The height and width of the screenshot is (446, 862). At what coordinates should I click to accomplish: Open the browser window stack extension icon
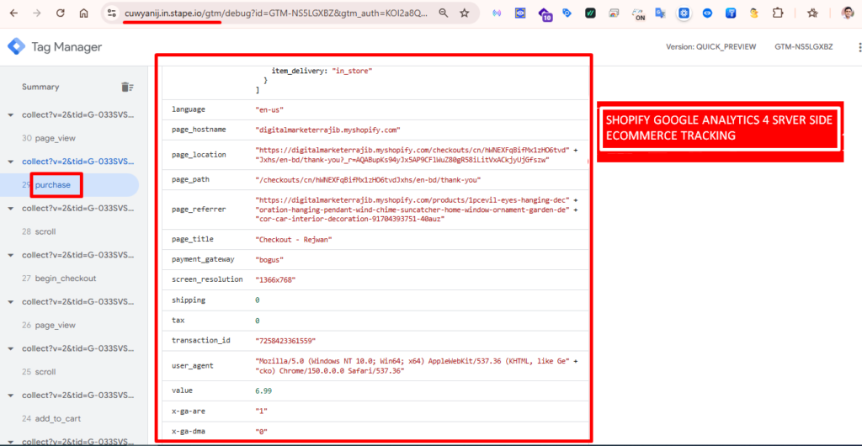coord(614,13)
